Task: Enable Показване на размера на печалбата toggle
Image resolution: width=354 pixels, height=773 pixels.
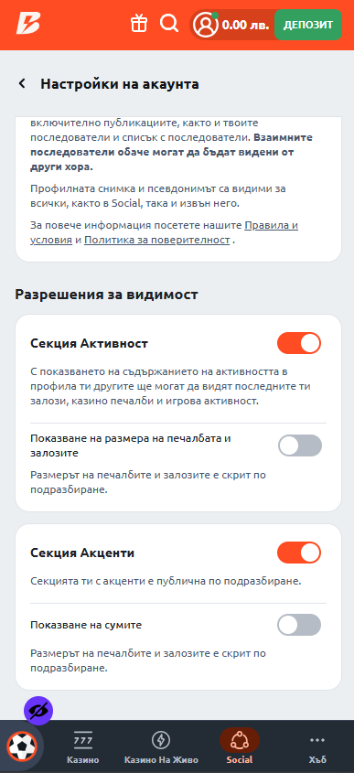Action: pyautogui.click(x=299, y=446)
